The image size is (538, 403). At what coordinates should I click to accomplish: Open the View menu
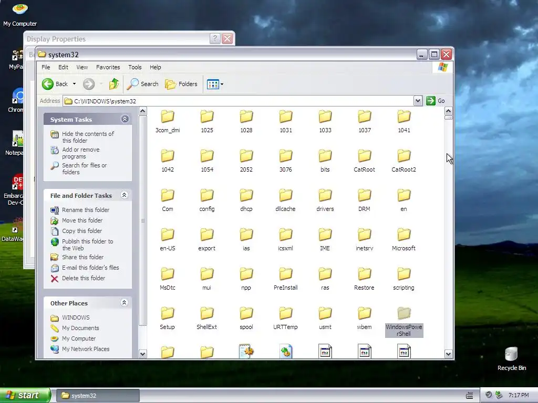(x=82, y=67)
